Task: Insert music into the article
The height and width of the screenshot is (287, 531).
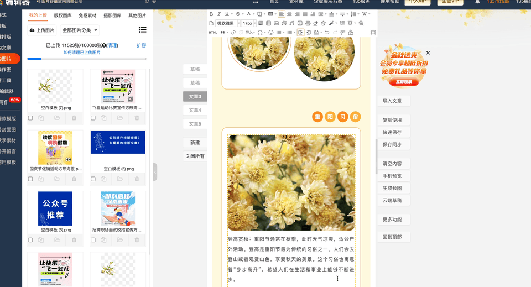Action: pyautogui.click(x=292, y=23)
